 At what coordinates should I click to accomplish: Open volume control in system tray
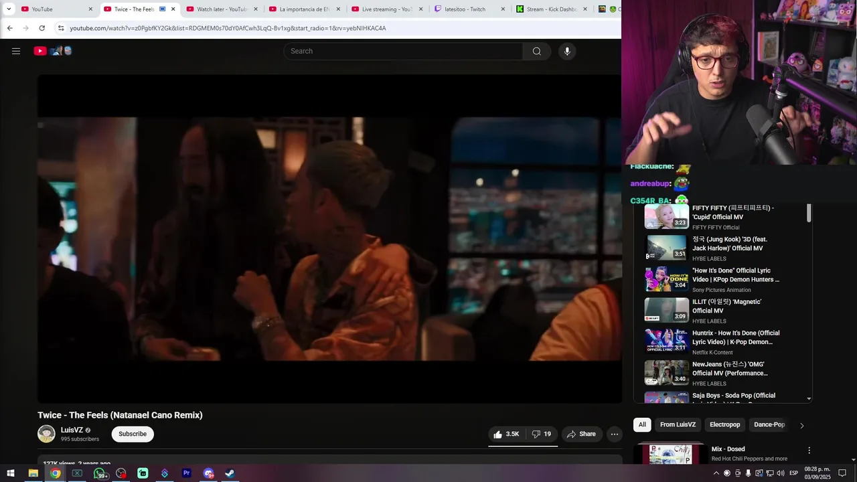click(781, 473)
